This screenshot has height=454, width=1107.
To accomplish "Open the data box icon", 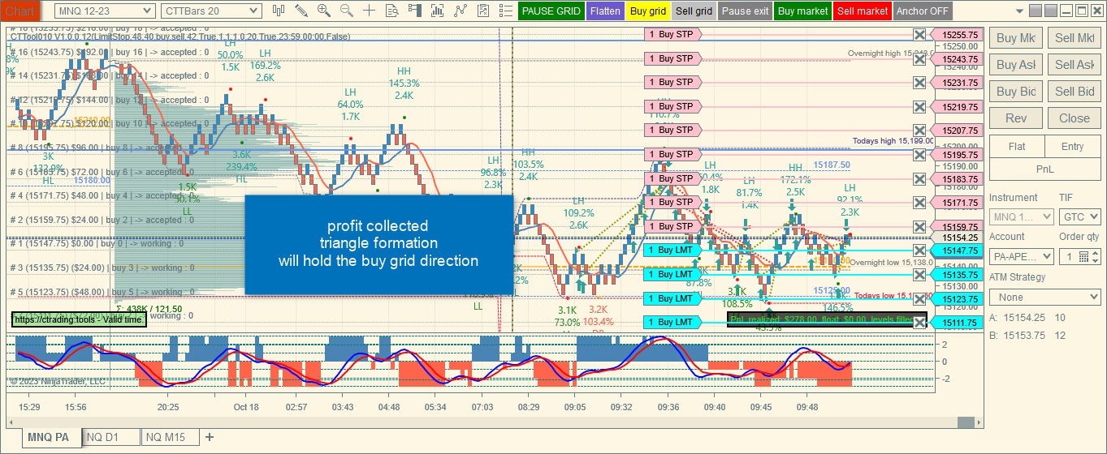I will pos(392,11).
